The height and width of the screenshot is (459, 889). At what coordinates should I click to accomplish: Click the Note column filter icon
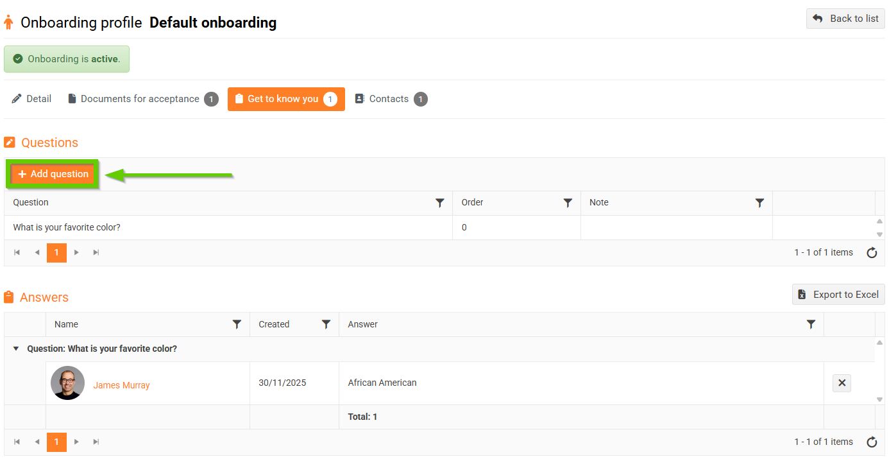(759, 203)
